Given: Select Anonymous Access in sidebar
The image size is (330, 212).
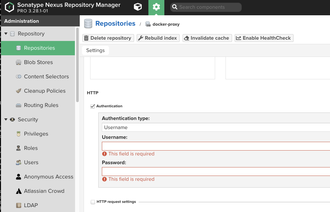Looking at the screenshot, I should 48,177.
